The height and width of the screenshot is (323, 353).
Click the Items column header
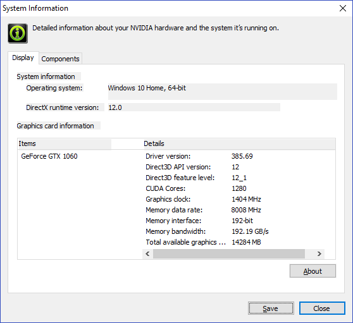pyautogui.click(x=65, y=143)
